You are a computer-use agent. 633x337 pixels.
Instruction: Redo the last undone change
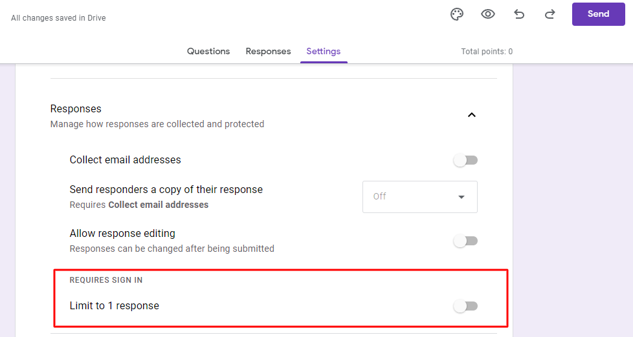550,14
